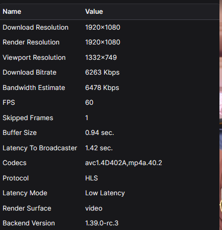
Task: Click the Codecs value avc1.4D402A,mp4a.40.2
Action: pos(124,163)
